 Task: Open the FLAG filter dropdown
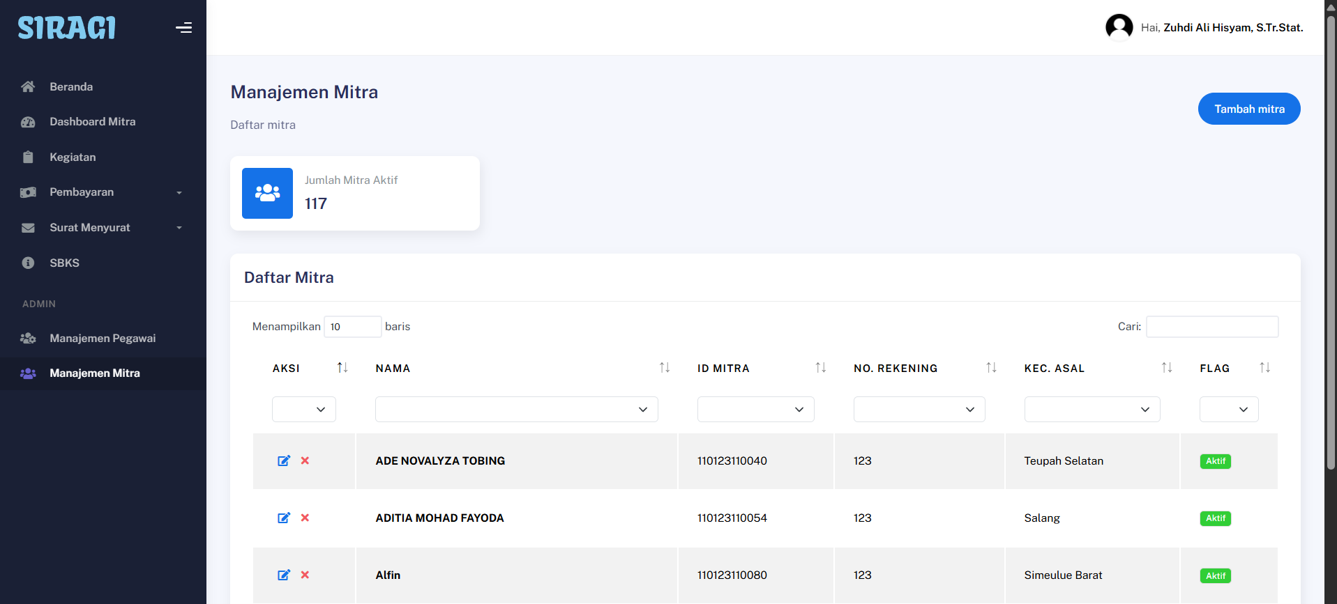[1228, 410]
